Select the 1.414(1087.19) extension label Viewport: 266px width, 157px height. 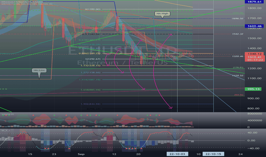click(x=90, y=80)
